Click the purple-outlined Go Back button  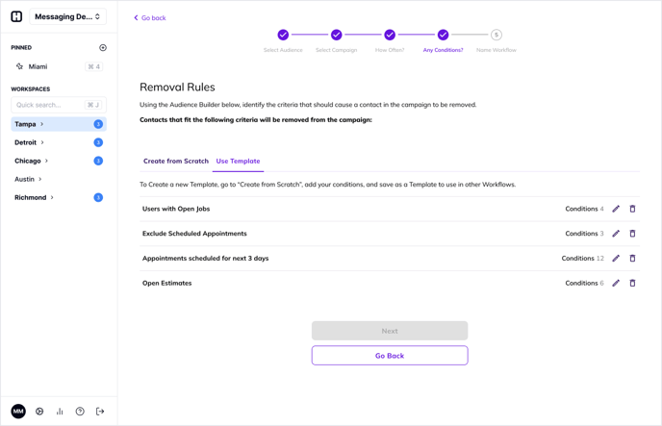pyautogui.click(x=390, y=356)
